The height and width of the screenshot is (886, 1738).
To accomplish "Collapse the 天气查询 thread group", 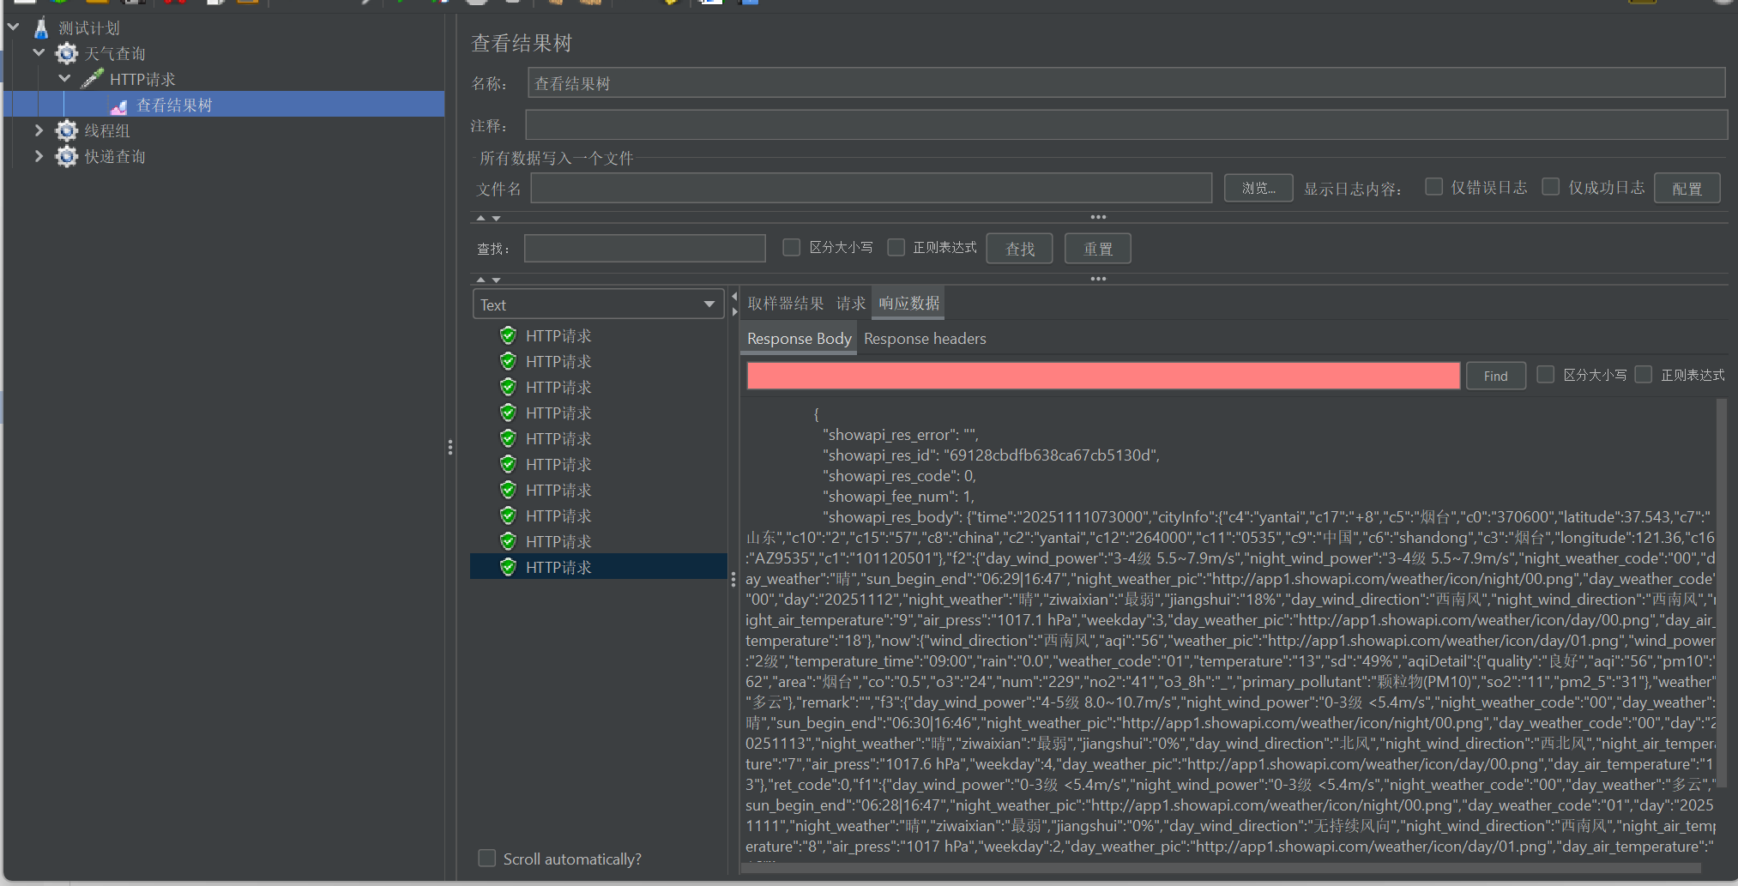I will (x=39, y=53).
